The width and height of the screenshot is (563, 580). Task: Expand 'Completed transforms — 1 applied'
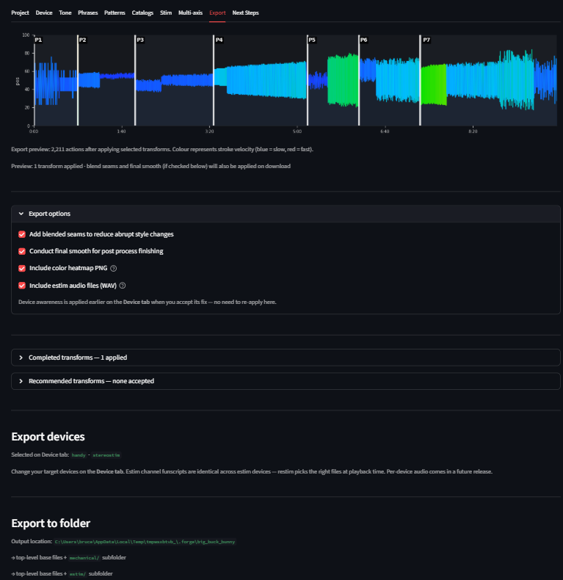point(81,358)
